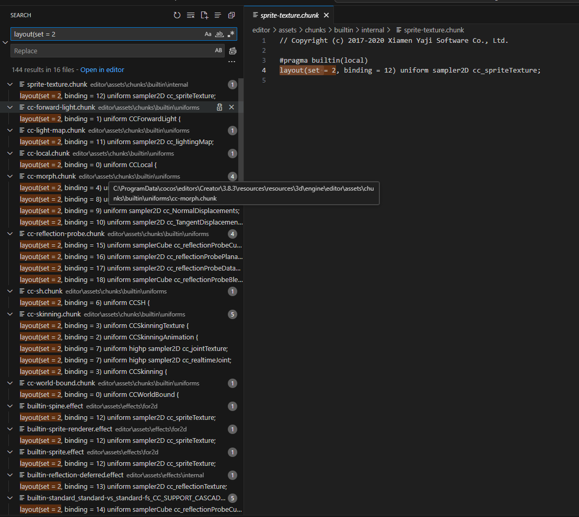Screen dimensions: 579x517
Task: Toggle Use Regular Expression option
Action: (231, 34)
